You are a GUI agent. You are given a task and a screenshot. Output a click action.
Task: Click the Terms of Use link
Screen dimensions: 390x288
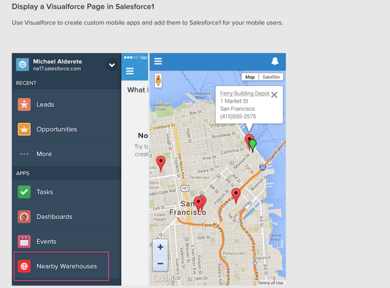coord(271,283)
